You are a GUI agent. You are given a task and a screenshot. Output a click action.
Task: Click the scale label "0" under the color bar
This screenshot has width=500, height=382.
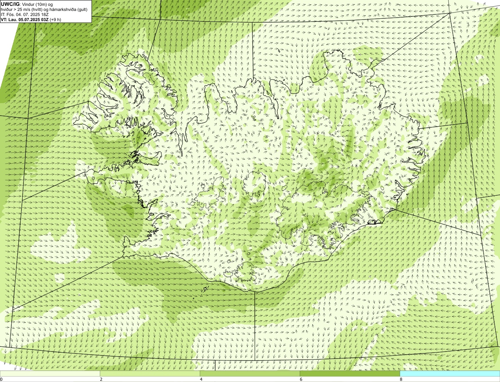2,379
